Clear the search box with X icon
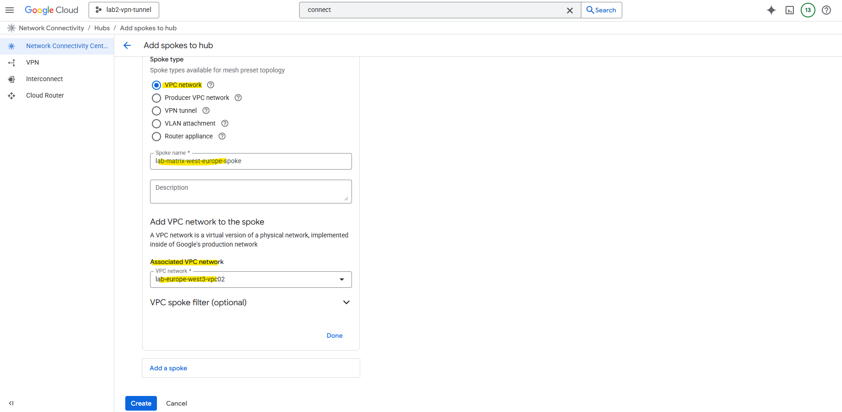 click(x=570, y=10)
